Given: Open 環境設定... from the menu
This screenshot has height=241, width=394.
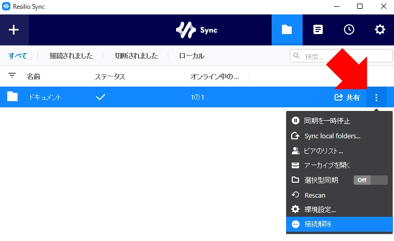Looking at the screenshot, I should tap(339, 210).
